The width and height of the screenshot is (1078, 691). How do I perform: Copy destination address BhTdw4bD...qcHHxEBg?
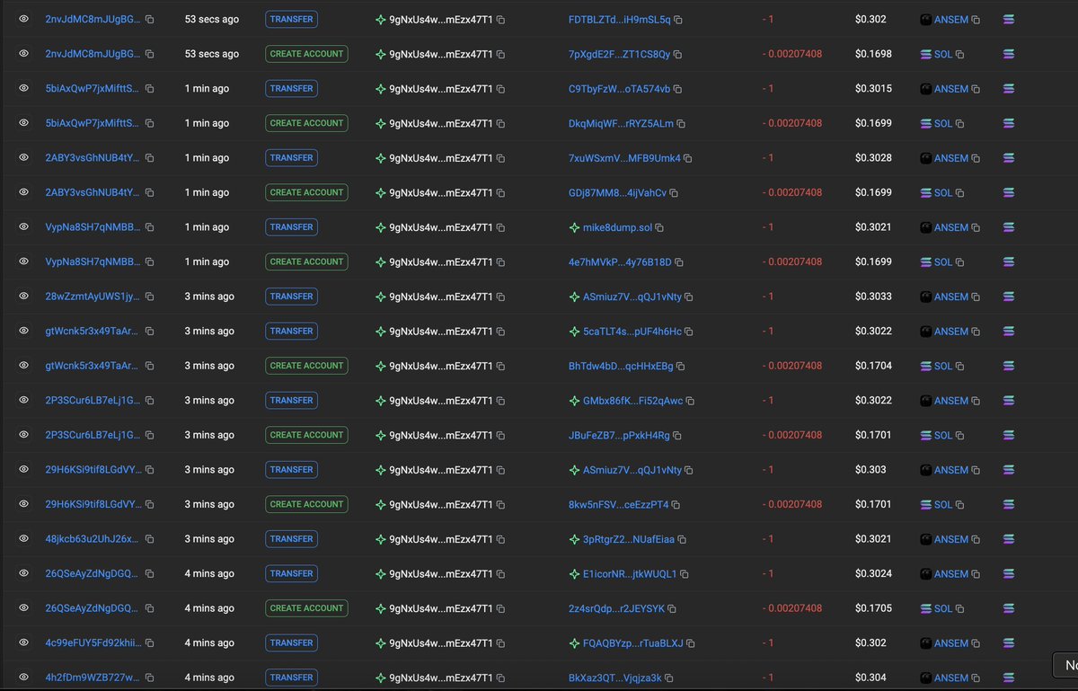pos(681,367)
